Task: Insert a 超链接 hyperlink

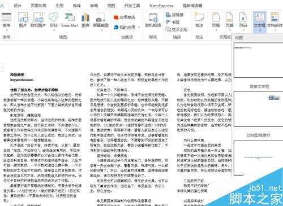Action: tap(174, 15)
